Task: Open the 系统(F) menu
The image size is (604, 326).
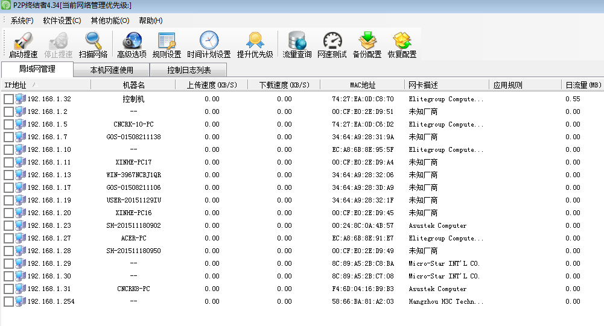Action: coord(22,20)
